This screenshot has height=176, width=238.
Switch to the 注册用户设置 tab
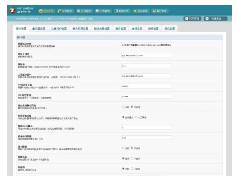59,29
